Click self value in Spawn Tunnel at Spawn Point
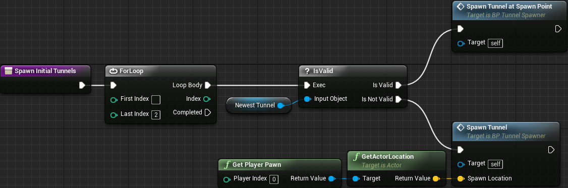The width and height of the screenshot is (568, 188). pyautogui.click(x=495, y=43)
